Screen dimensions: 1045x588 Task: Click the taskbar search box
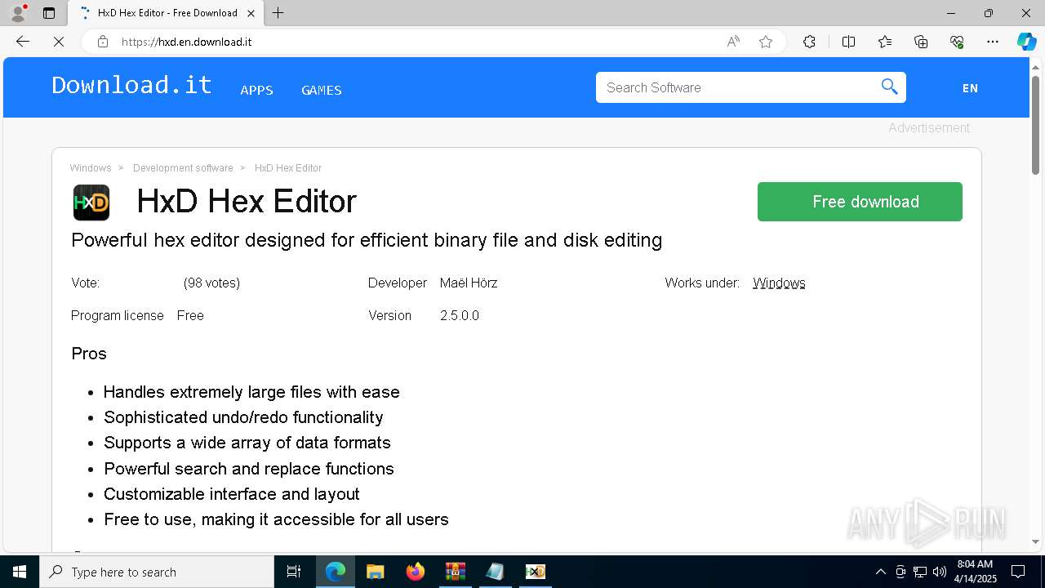(157, 572)
